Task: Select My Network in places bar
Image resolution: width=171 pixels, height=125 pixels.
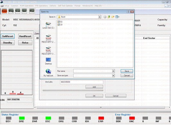Action: 48,73
